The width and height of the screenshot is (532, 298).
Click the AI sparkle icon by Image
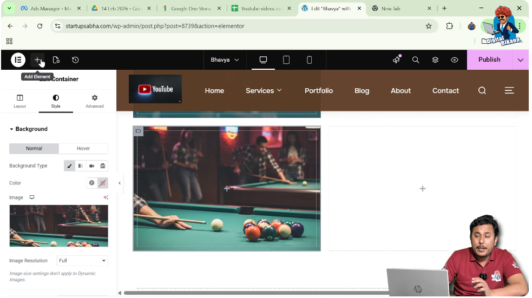[x=106, y=197]
